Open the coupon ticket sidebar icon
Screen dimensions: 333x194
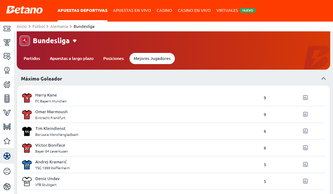click(x=7, y=29)
